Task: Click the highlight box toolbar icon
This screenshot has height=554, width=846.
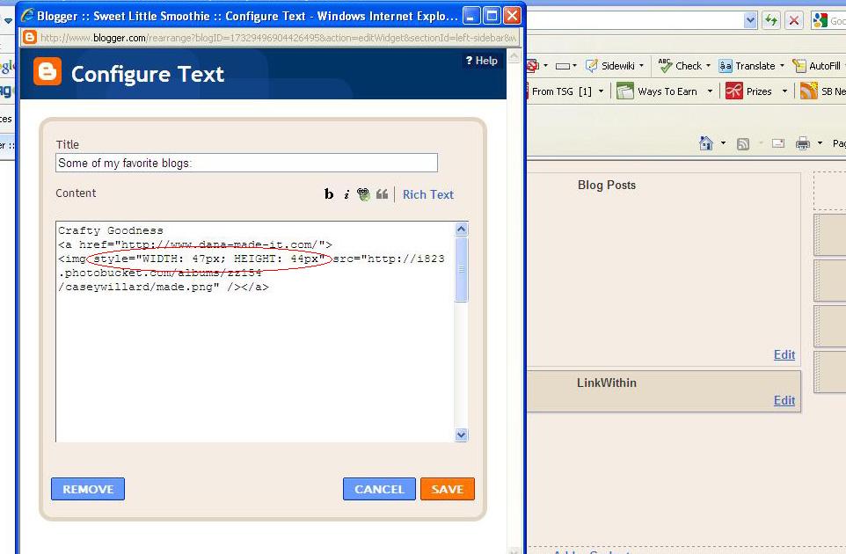Action: 563,66
